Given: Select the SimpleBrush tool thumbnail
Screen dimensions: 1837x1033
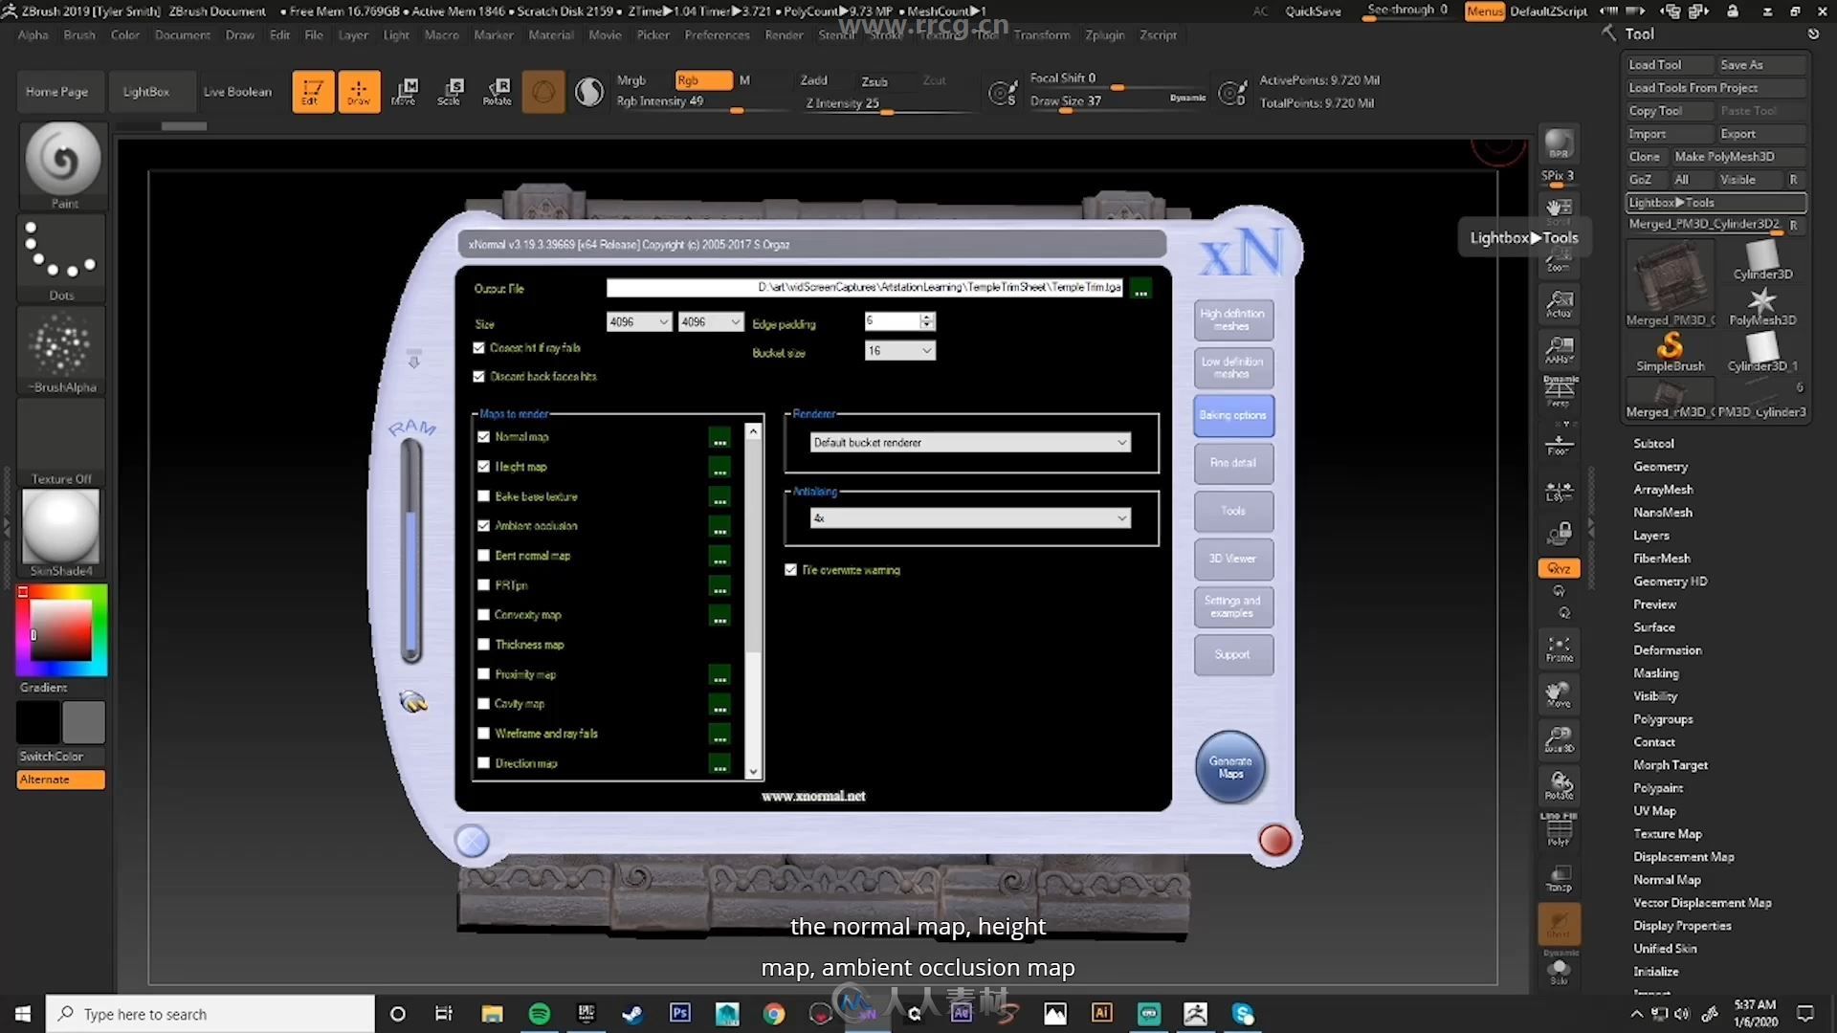Looking at the screenshot, I should [1670, 350].
